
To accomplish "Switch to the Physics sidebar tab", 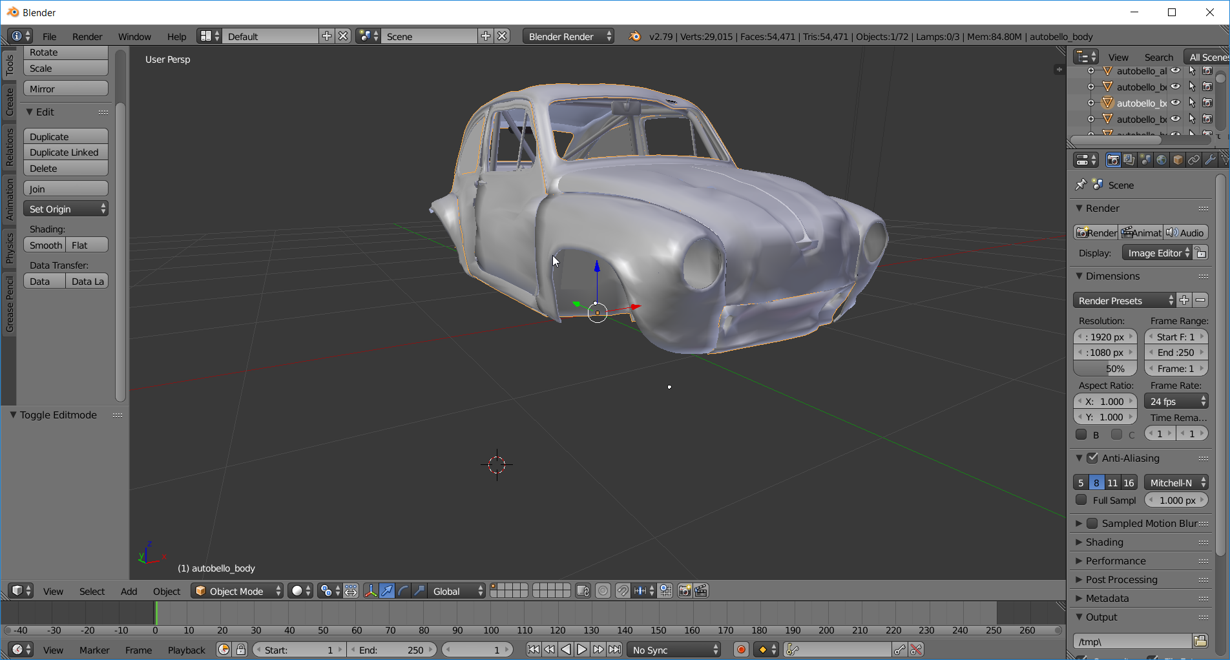I will [x=9, y=248].
